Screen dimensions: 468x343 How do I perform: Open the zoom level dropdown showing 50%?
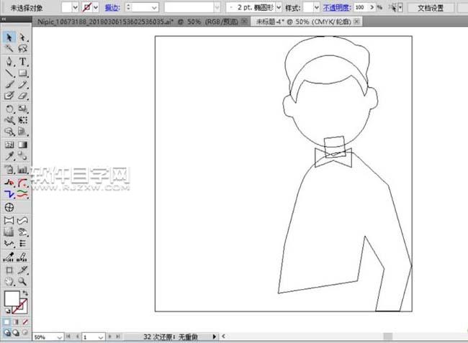click(60, 337)
